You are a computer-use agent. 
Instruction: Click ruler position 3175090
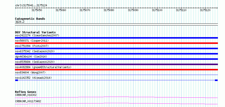[x=133, y=10]
